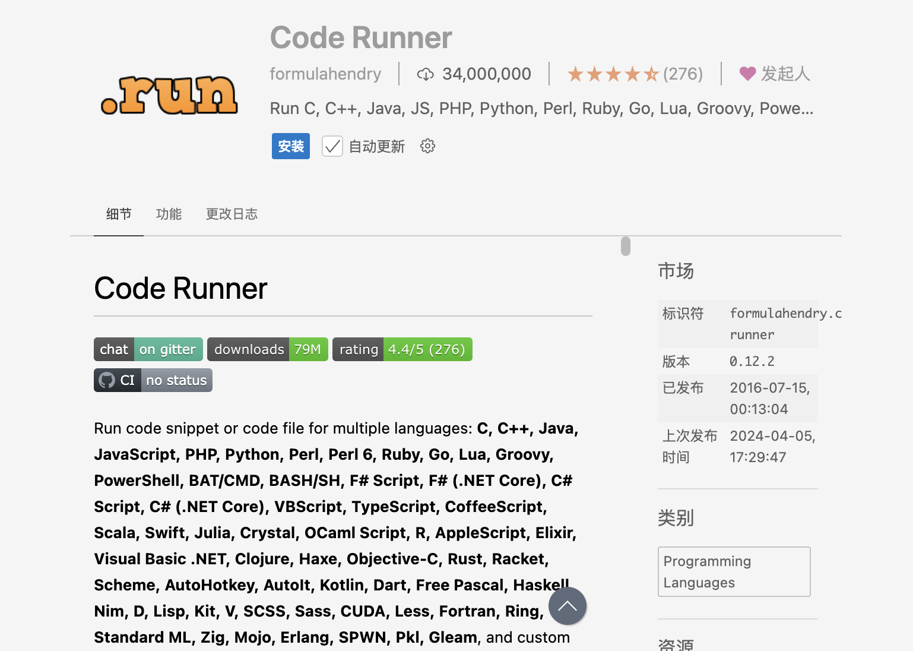Click the Code Runner .run logo
This screenshot has width=913, height=651.
point(170,95)
